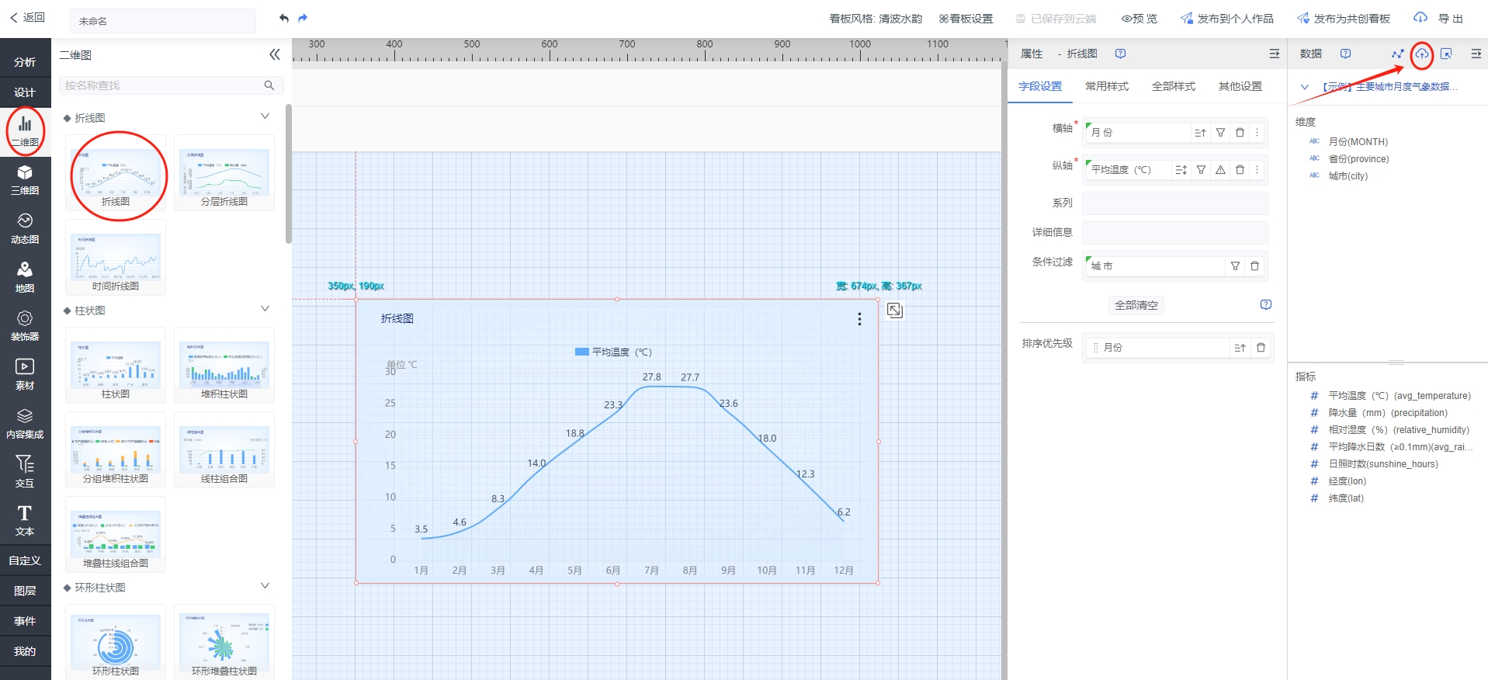The width and height of the screenshot is (1488, 680).
Task: Open the 地图 (map) sidebar category
Action: [x=25, y=277]
